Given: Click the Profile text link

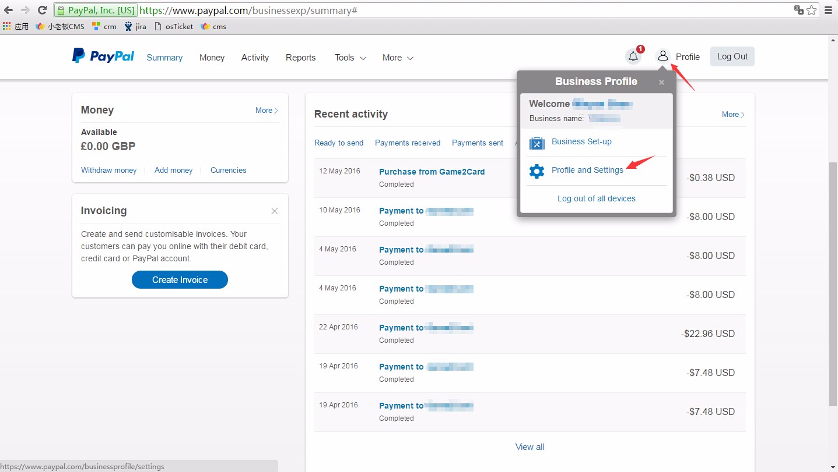Looking at the screenshot, I should point(688,57).
